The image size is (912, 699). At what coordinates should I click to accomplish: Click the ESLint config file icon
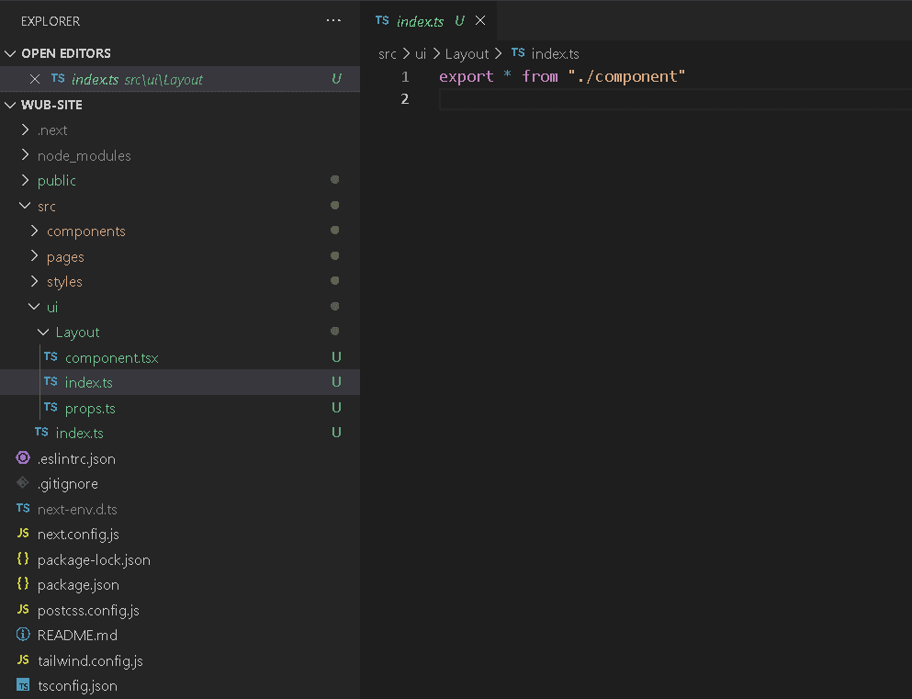23,458
